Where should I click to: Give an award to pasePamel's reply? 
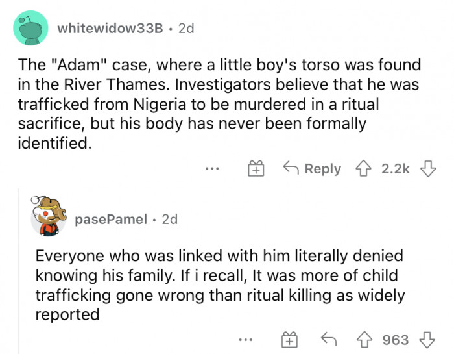[x=289, y=340]
